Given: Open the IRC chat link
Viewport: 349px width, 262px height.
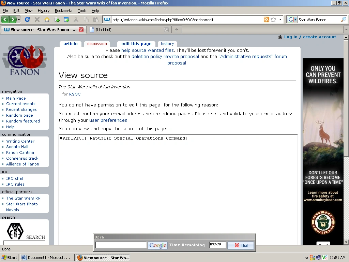Looking at the screenshot, I should click(x=15, y=178).
